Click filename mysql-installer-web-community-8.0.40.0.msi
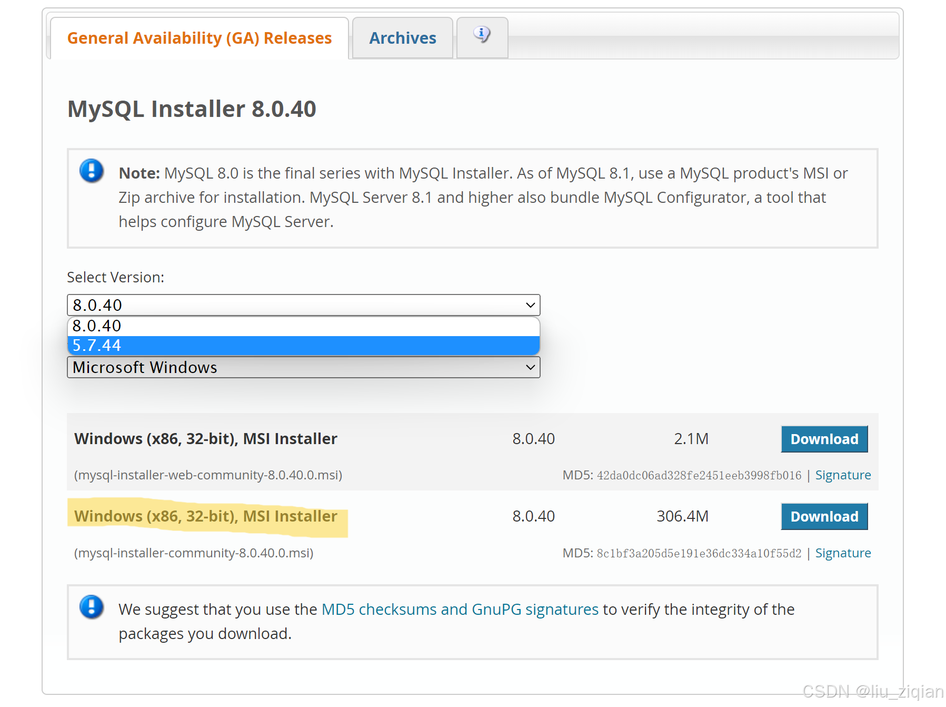The width and height of the screenshot is (946, 707). (208, 475)
